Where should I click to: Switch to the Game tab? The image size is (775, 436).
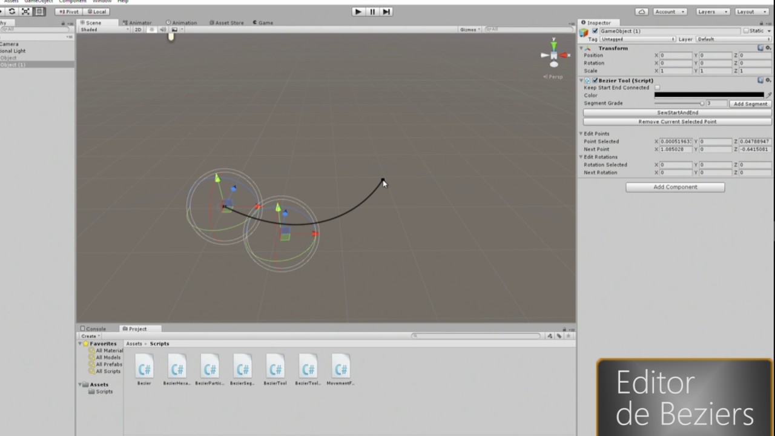[263, 23]
